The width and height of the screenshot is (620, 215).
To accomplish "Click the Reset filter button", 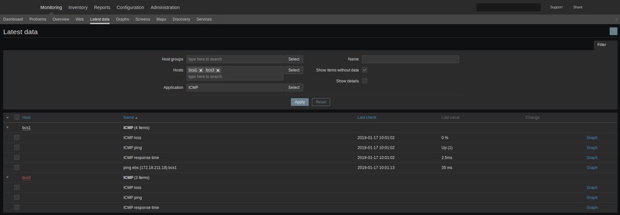I will [321, 102].
